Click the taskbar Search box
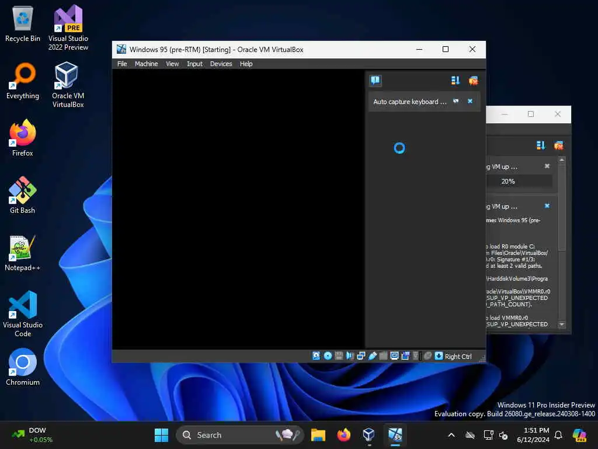598x449 pixels. click(239, 435)
